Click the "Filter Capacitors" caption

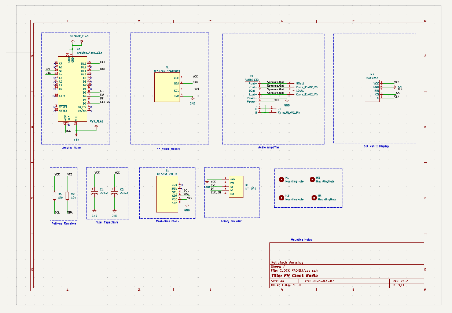(107, 222)
